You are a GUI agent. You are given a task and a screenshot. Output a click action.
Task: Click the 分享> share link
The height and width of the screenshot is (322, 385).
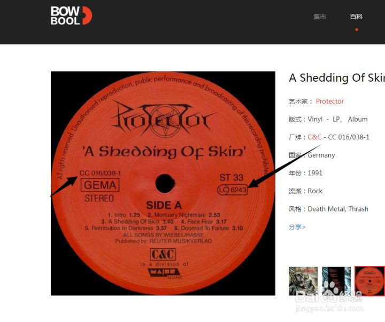coord(297,227)
